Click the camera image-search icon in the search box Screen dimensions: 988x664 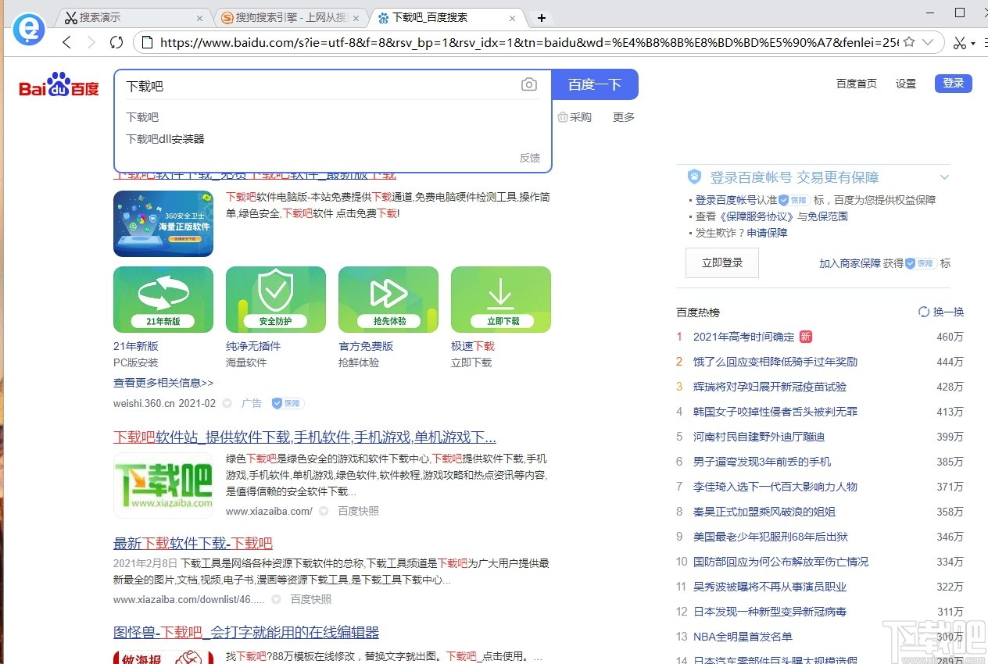click(x=529, y=84)
